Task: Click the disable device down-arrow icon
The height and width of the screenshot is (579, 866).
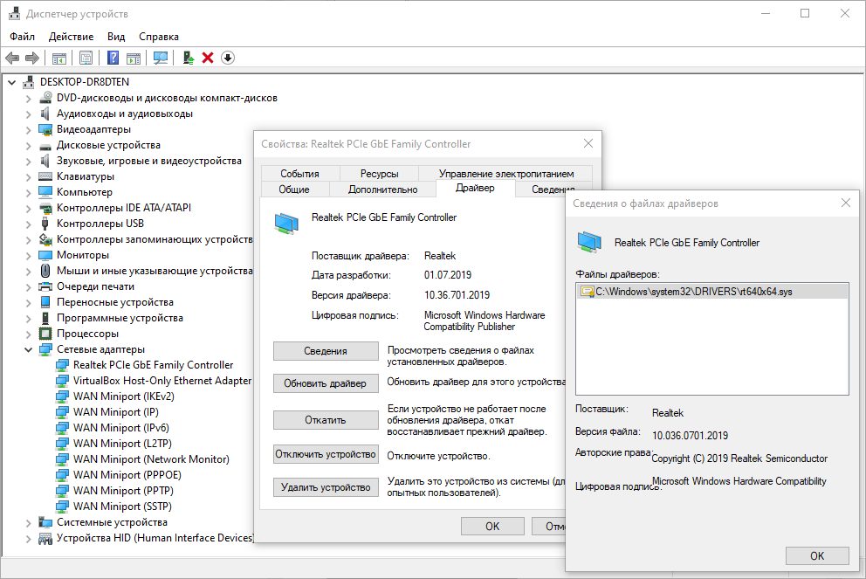Action: pyautogui.click(x=228, y=58)
